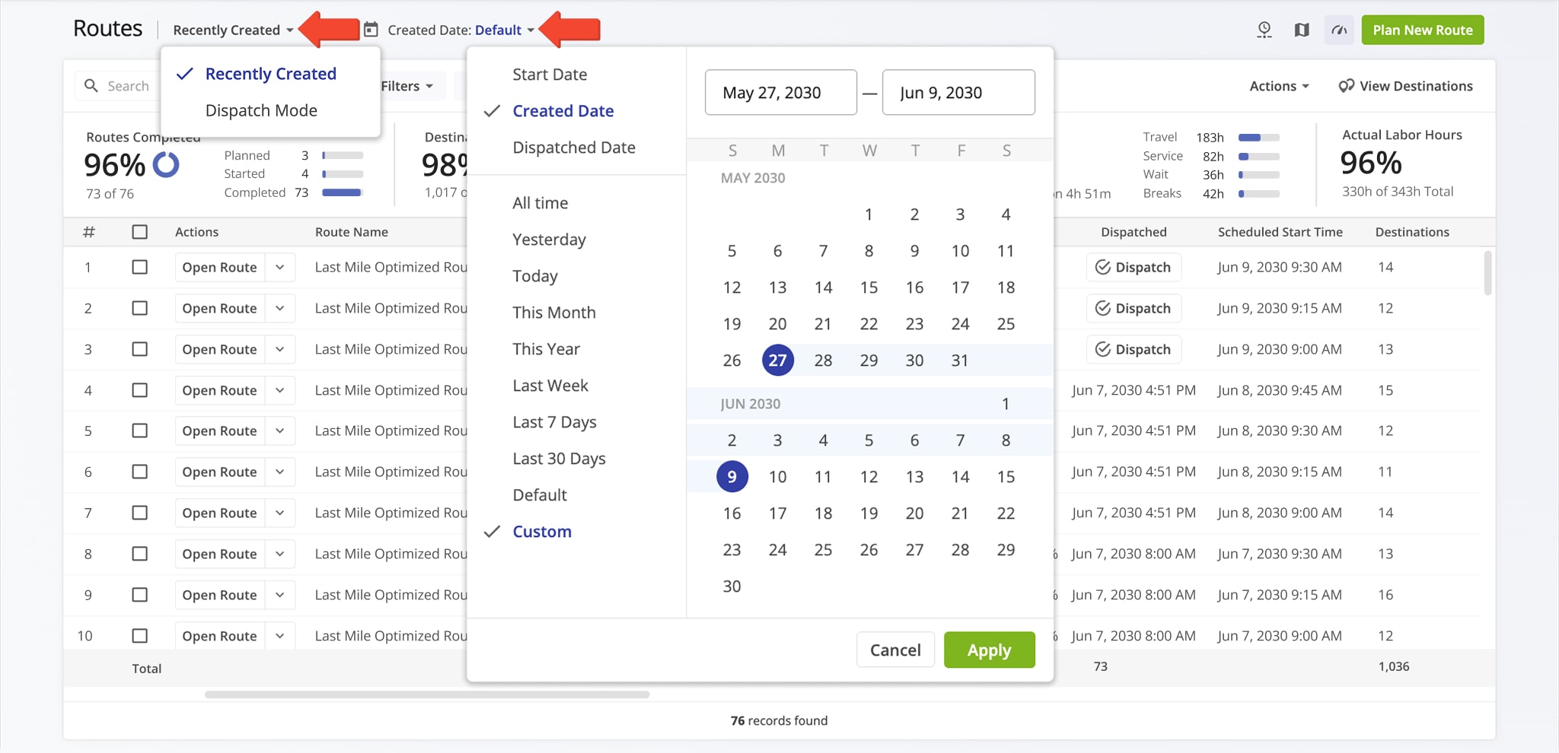Expand the Recently Created view dropdown
The image size is (1559, 753).
coord(233,30)
